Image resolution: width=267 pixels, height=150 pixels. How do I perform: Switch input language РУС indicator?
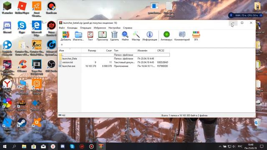click(240, 146)
